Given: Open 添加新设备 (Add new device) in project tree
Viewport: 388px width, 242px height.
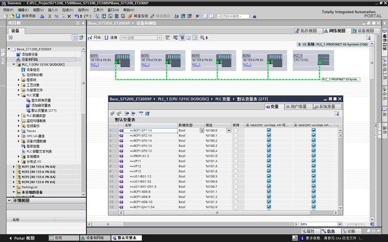Looking at the screenshot, I should tap(30, 54).
